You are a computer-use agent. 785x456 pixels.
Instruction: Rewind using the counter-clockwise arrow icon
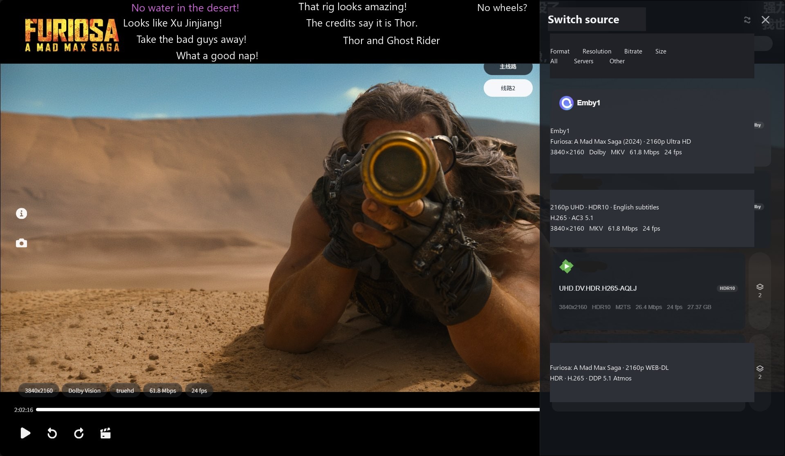(52, 433)
